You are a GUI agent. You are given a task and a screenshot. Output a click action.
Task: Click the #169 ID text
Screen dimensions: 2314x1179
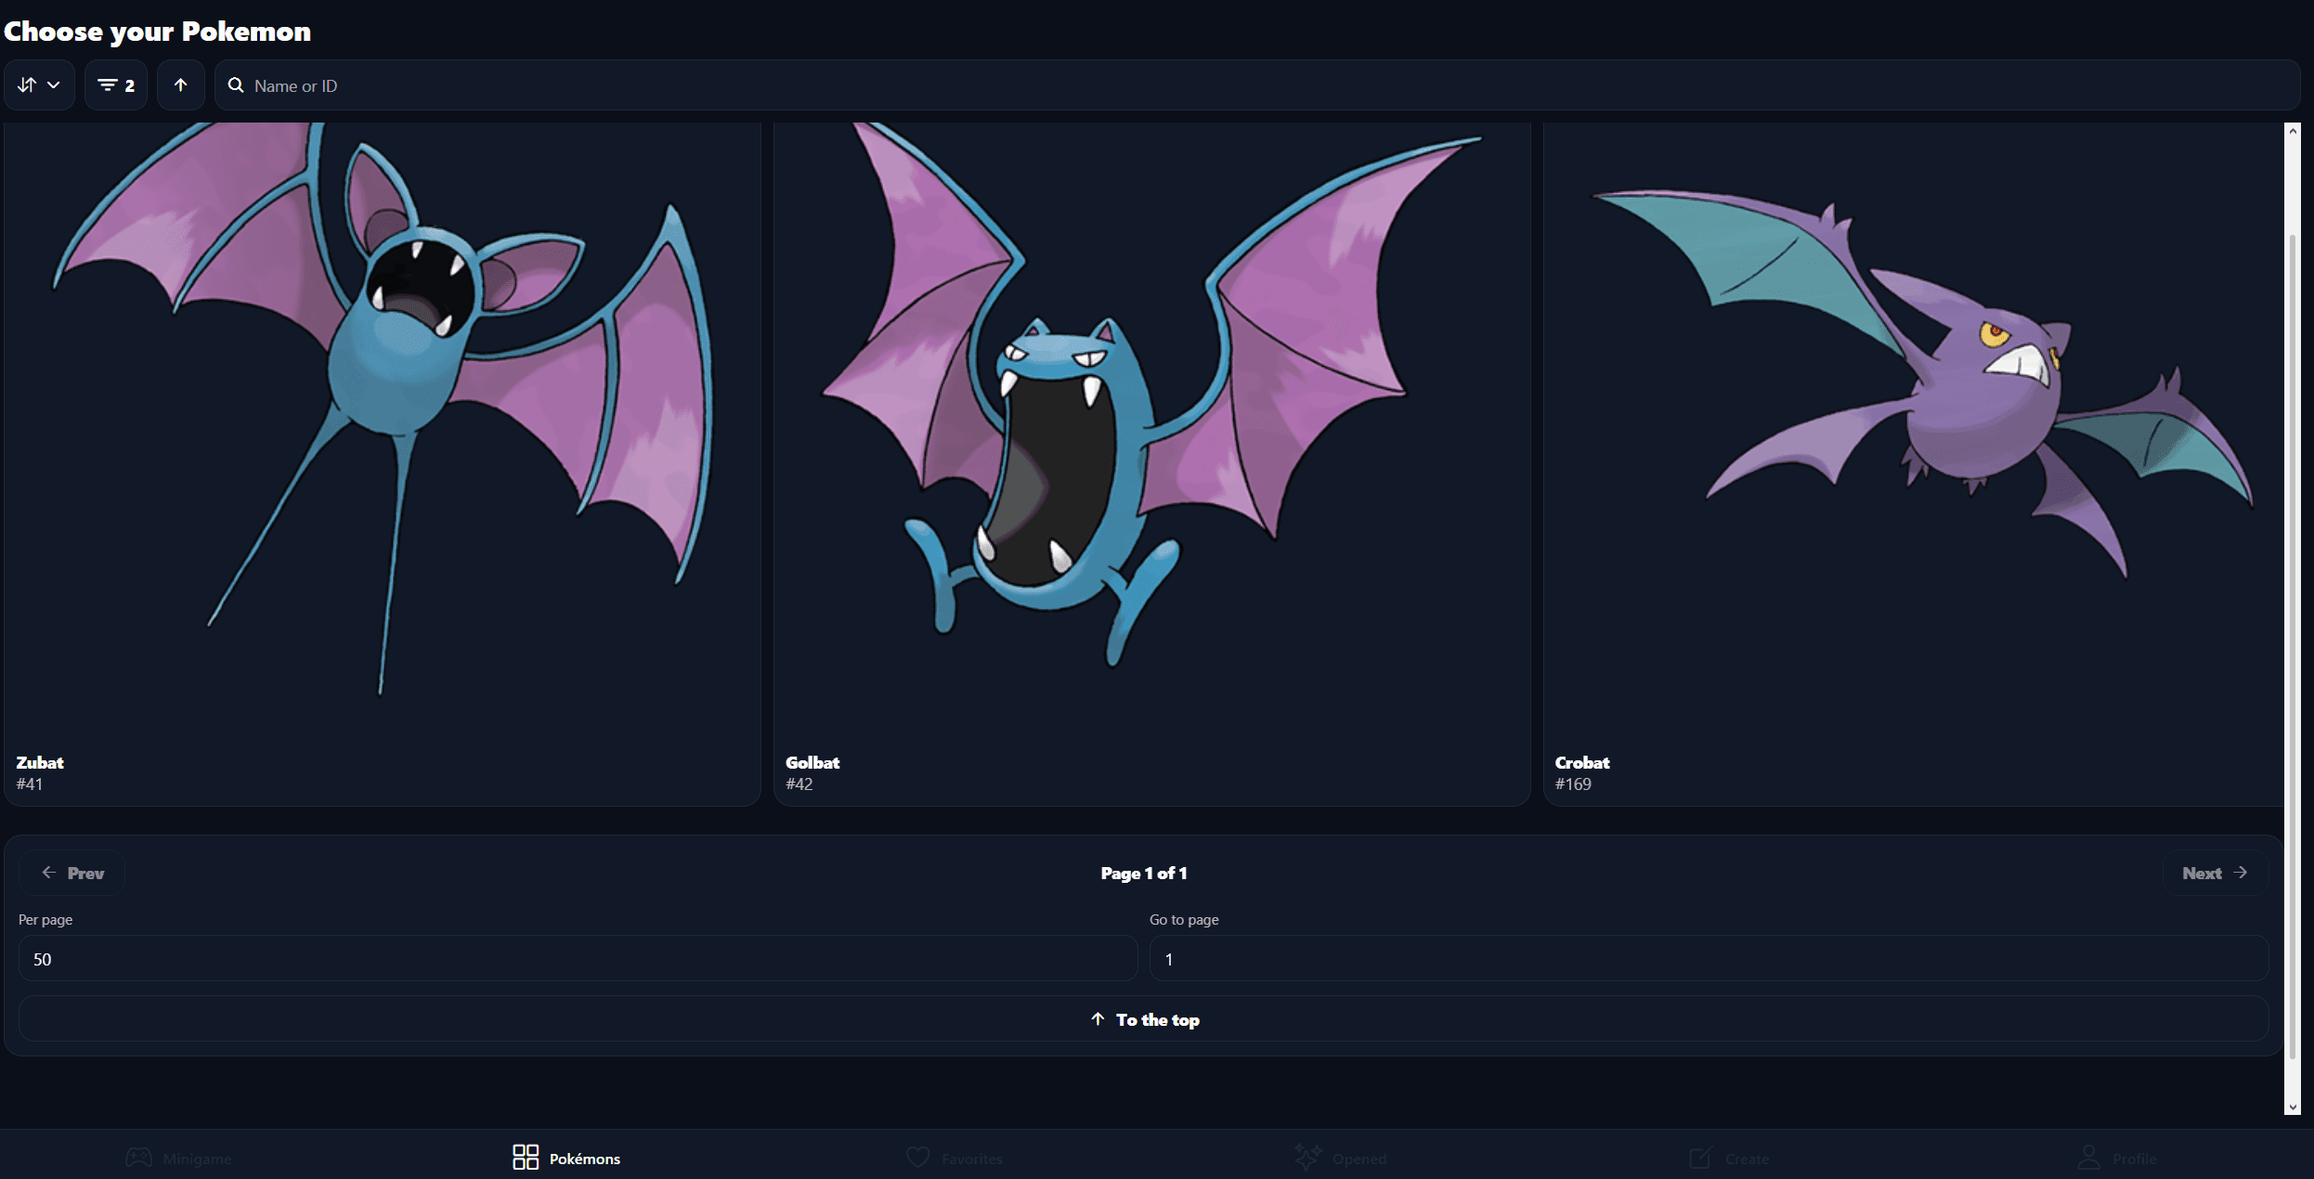coord(1573,784)
